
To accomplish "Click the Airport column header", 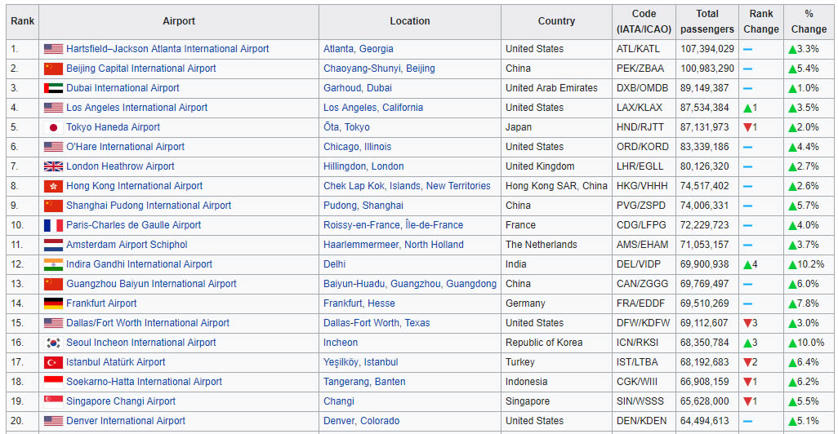I will pos(179,21).
